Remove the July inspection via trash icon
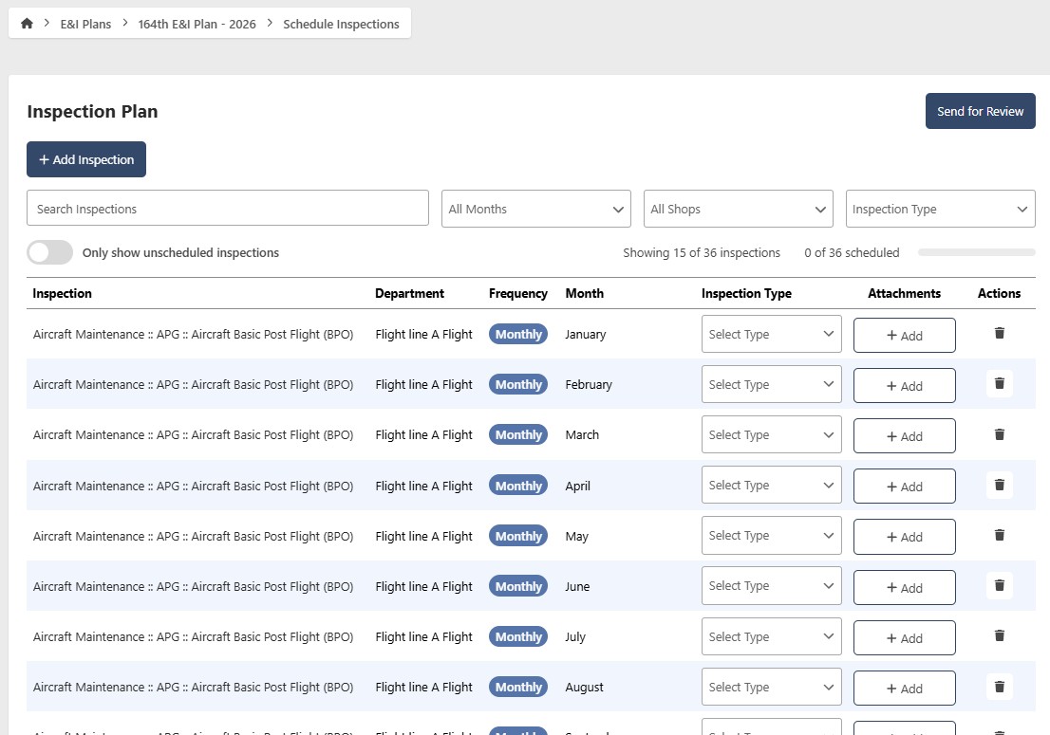This screenshot has height=735, width=1050. pyautogui.click(x=999, y=635)
